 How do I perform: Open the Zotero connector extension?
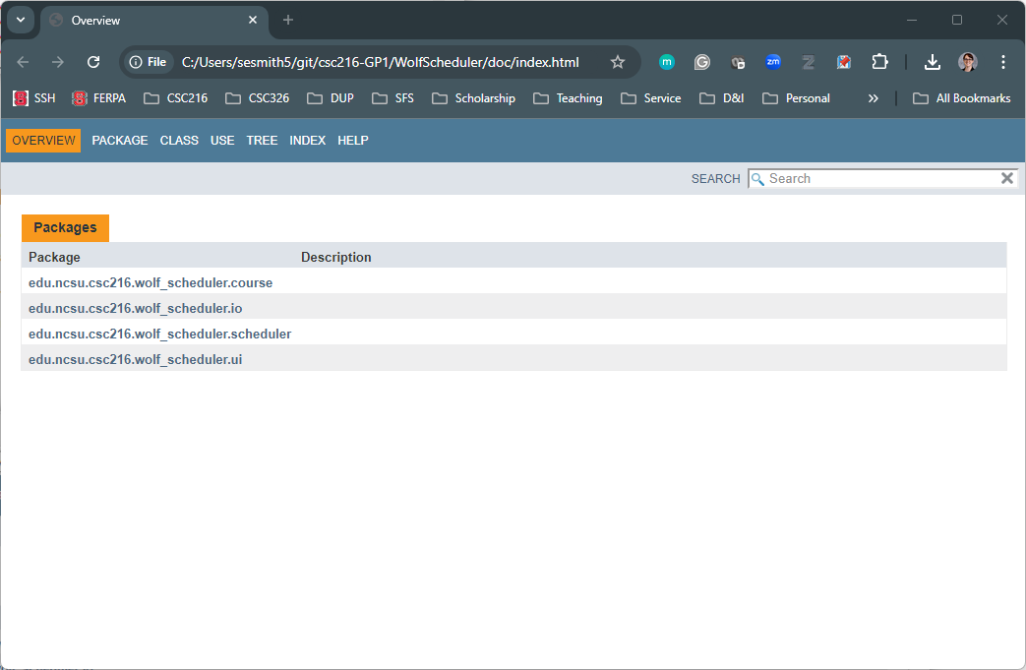(809, 61)
